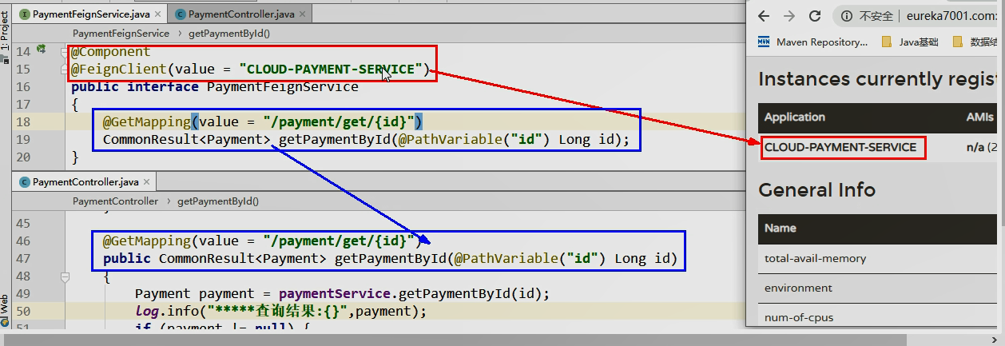Reload the Eureka browser page
Image resolution: width=1005 pixels, height=346 pixels.
pyautogui.click(x=815, y=16)
